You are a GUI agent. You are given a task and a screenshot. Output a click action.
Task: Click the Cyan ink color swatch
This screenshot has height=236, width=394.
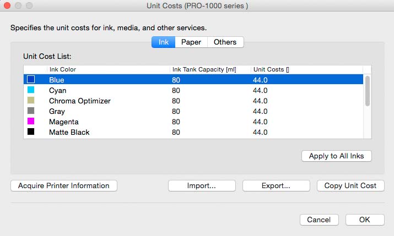click(x=31, y=90)
